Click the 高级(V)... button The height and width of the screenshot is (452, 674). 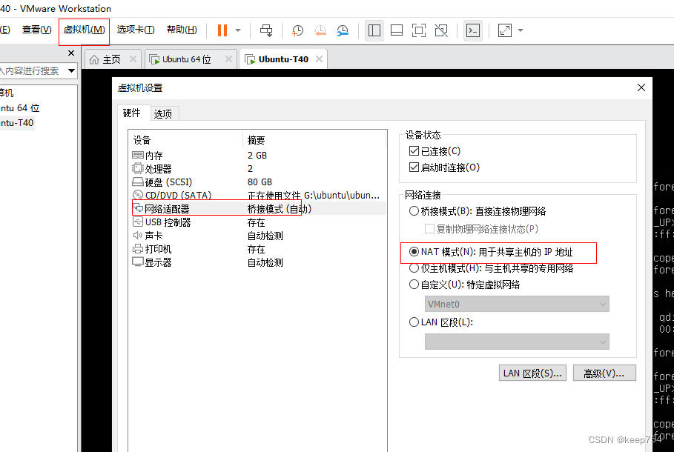click(x=604, y=373)
